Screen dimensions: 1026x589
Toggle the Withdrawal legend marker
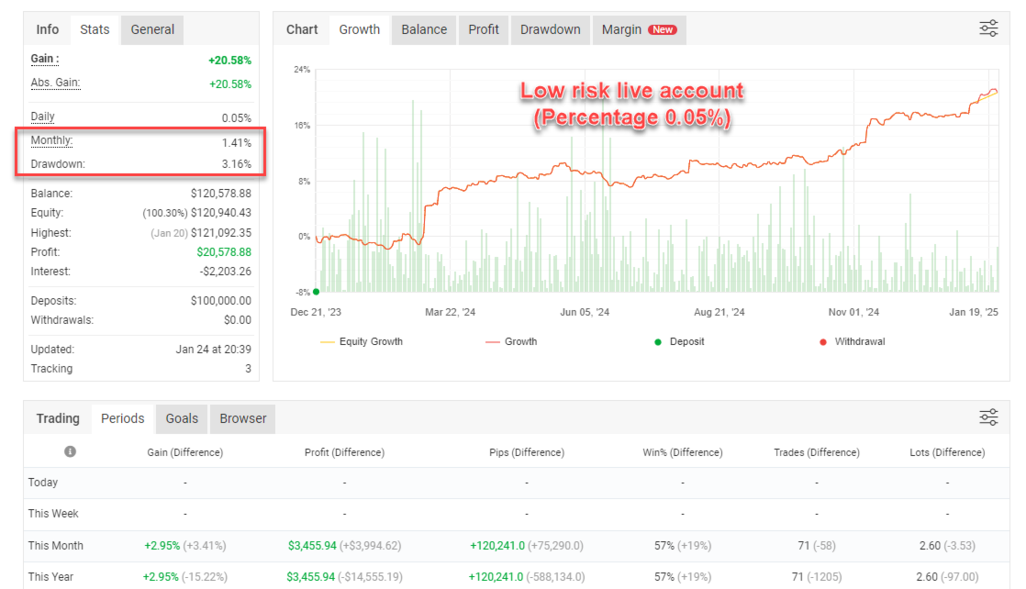[x=852, y=341]
